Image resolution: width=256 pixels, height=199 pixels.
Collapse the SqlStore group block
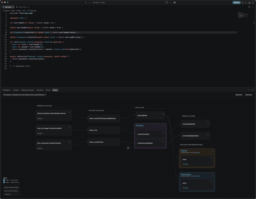212,151
